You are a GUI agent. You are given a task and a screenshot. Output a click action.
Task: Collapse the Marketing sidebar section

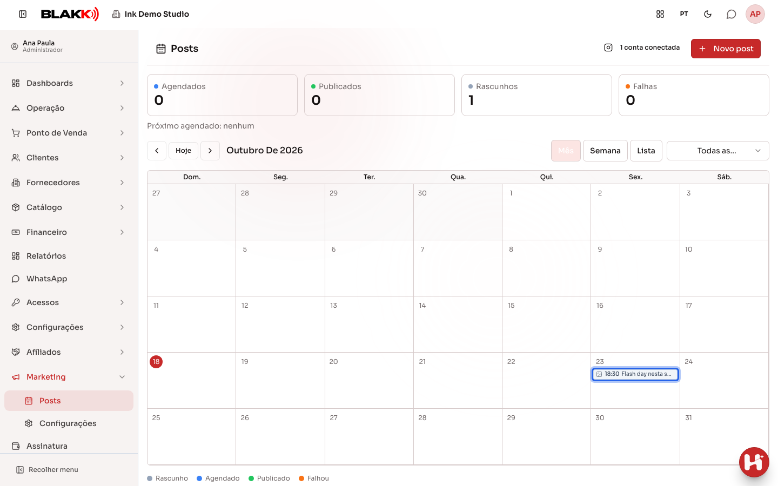tap(69, 377)
